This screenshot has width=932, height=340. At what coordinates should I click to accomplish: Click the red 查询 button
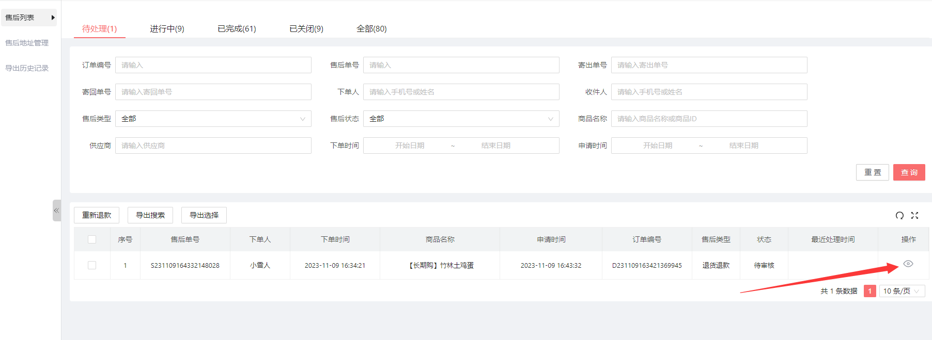click(x=909, y=172)
